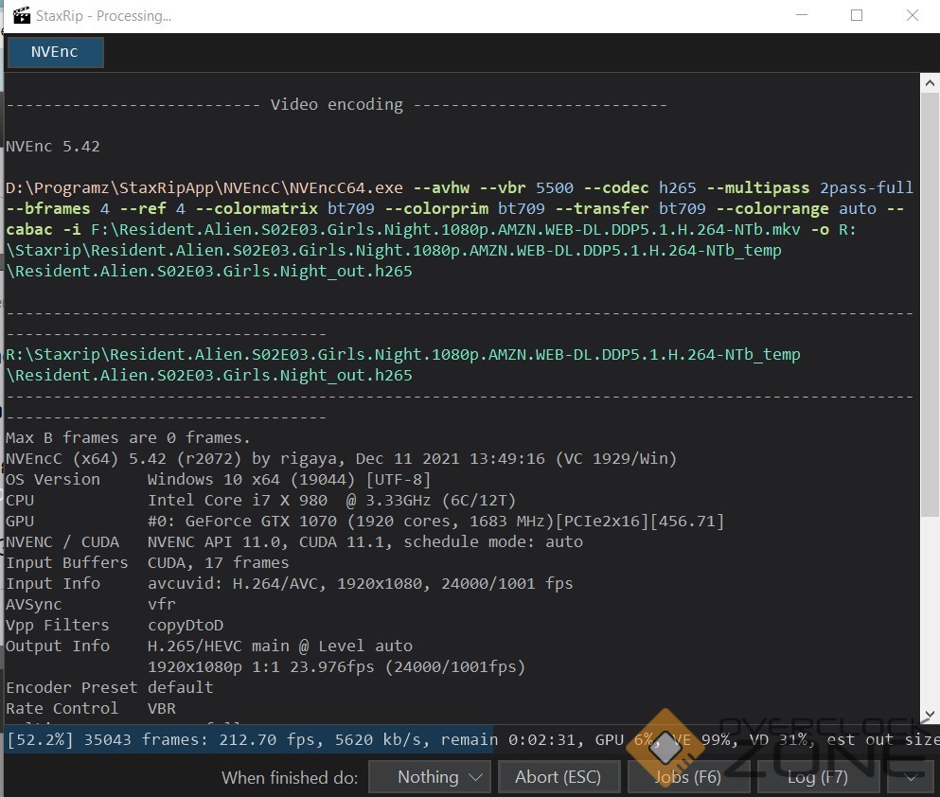Click the scrollbar down arrow
Viewport: 940px width, 797px height.
click(930, 715)
